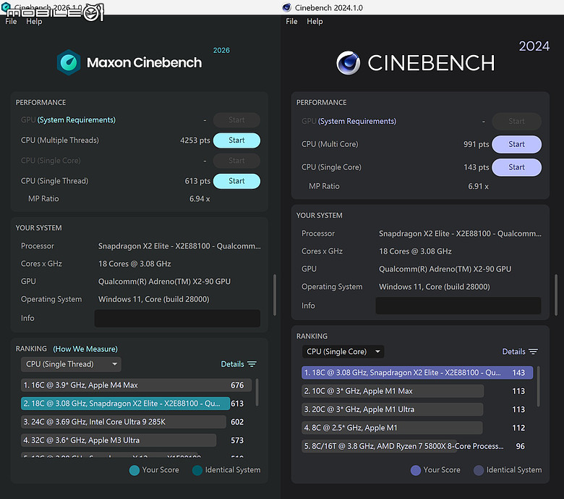The height and width of the screenshot is (499, 564).
Task: Start CPU (Single Thread) test in Cinebench 2026
Action: click(236, 181)
